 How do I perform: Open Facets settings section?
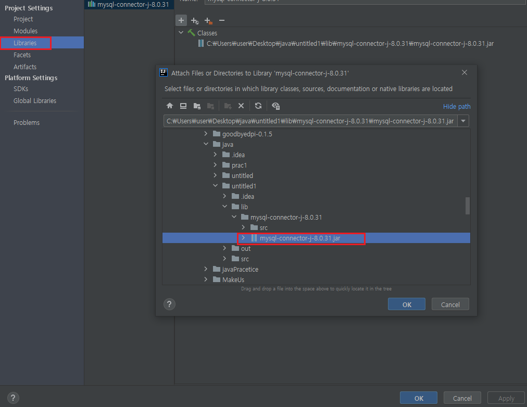[x=22, y=55]
